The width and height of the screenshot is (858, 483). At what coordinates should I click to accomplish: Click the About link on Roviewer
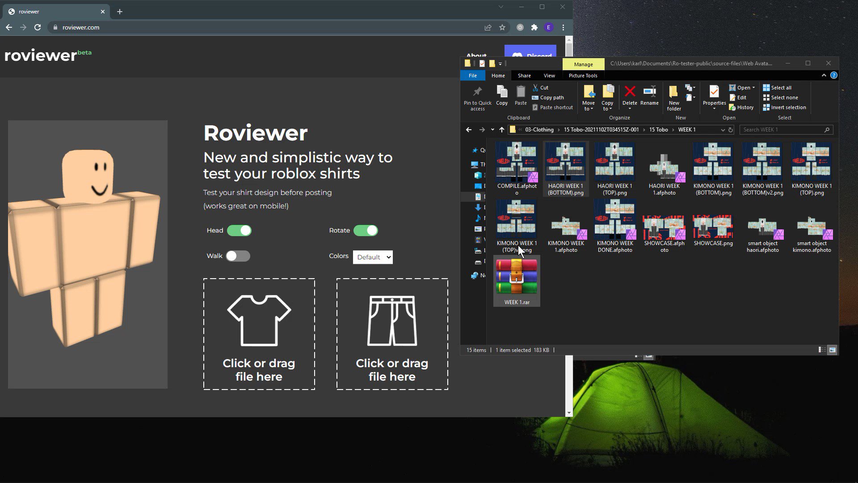click(476, 55)
